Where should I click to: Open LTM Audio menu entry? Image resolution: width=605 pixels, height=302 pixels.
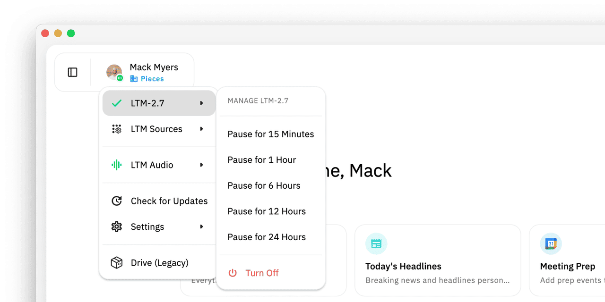[x=159, y=165]
